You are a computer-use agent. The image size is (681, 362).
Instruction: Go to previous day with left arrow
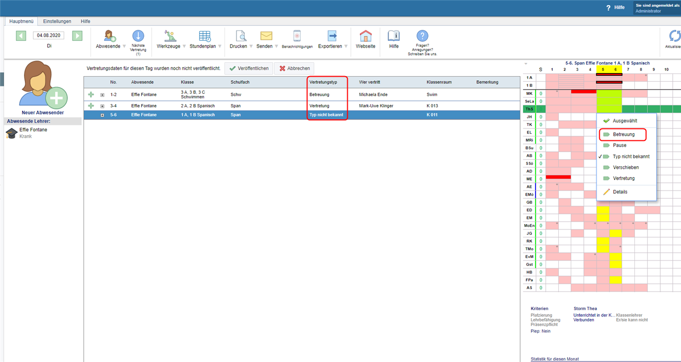point(21,36)
